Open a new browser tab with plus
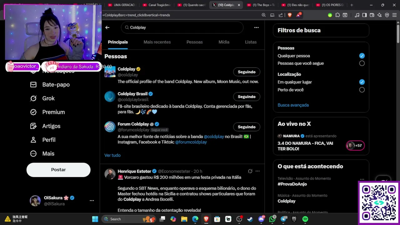Image resolution: width=400 pixels, height=225 pixels. tap(352, 5)
